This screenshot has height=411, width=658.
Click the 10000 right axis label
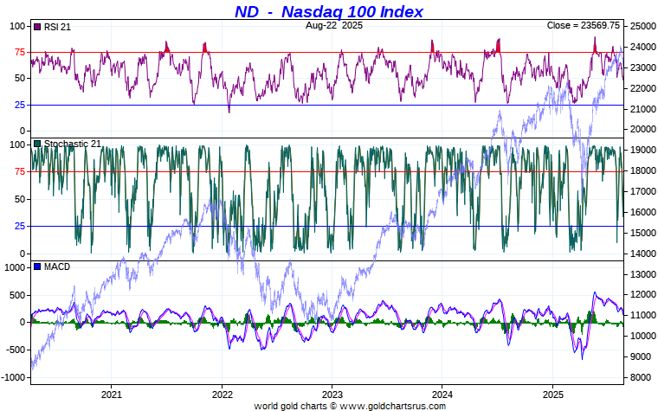(643, 337)
